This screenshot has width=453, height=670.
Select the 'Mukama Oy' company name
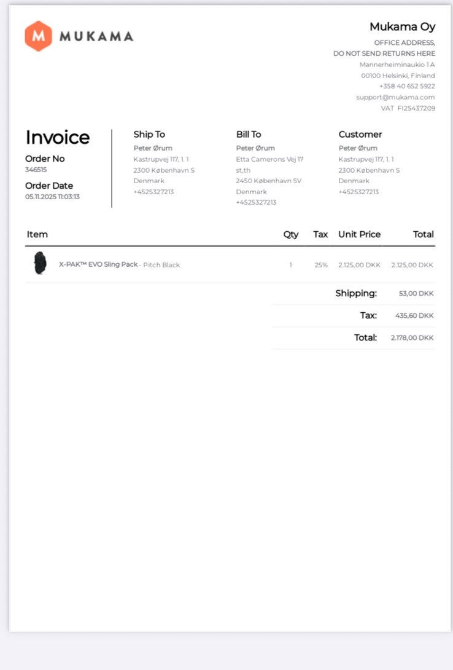[x=402, y=26]
